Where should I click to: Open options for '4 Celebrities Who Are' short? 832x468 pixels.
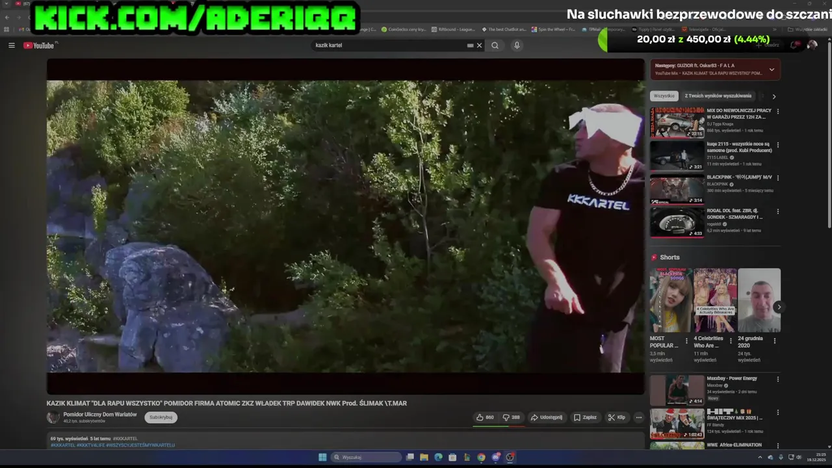(731, 341)
